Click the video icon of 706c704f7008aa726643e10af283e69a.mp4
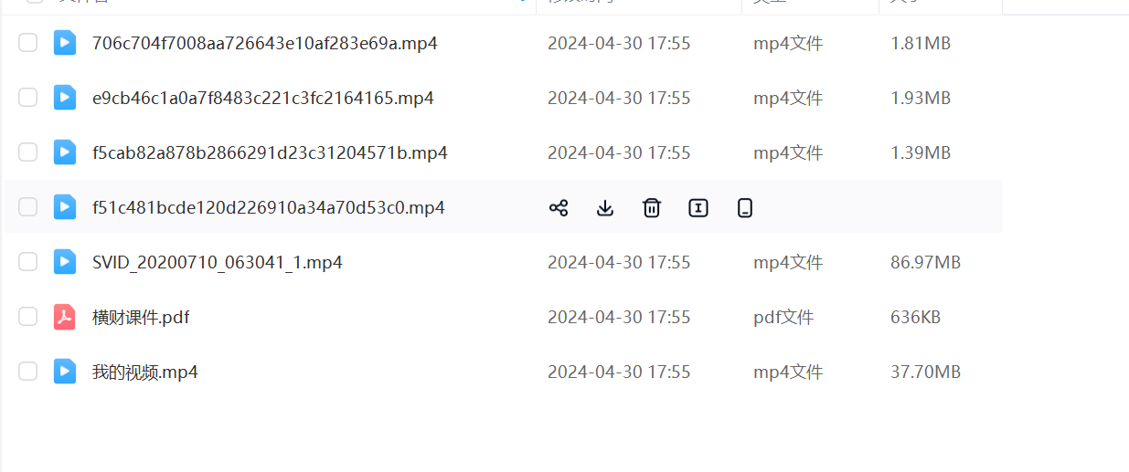The width and height of the screenshot is (1129, 472). (65, 43)
